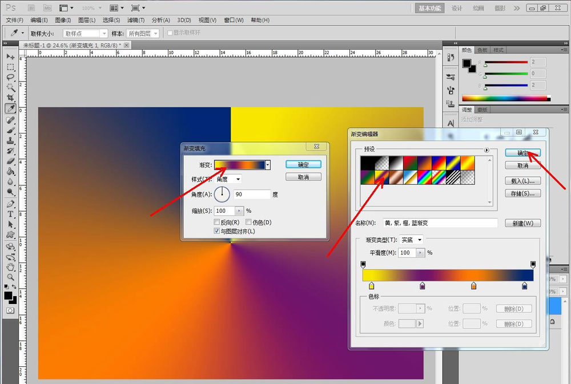Image resolution: width=571 pixels, height=384 pixels.
Task: Select the Eyedropper tool in the toolbox
Action: pos(10,108)
